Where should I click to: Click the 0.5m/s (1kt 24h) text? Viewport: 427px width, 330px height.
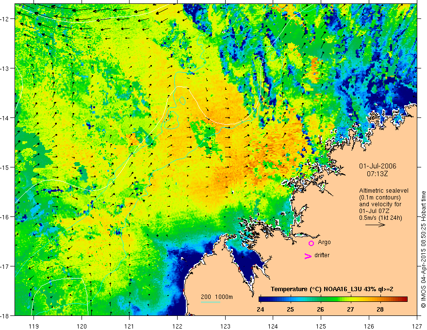[x=380, y=218]
